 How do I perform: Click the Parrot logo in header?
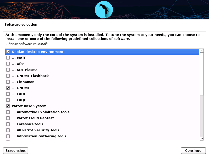pos(104,10)
